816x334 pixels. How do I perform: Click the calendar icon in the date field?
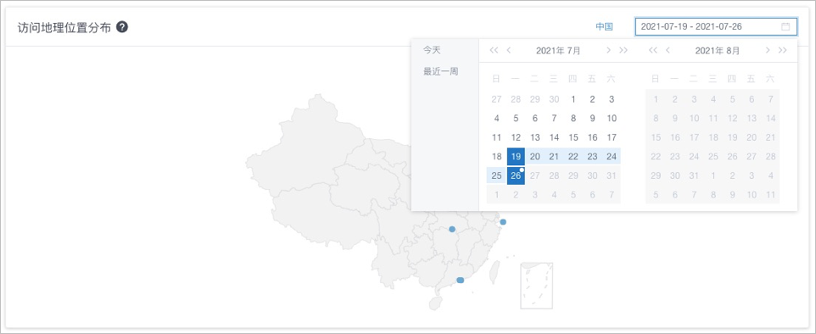[x=785, y=26]
